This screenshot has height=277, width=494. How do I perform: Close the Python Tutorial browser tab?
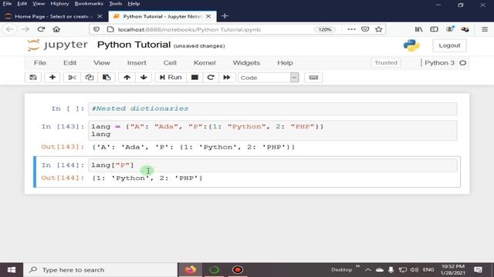click(208, 16)
